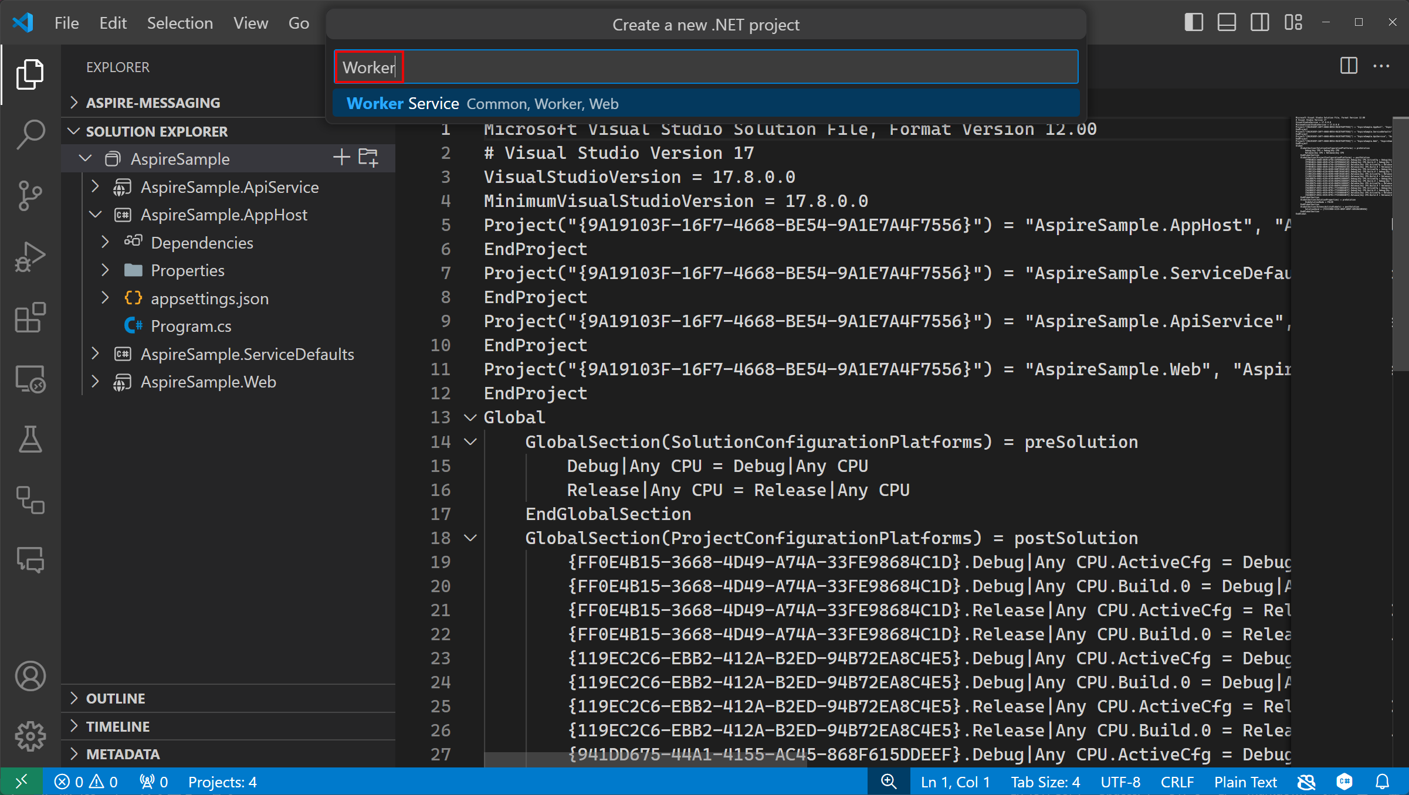Open the Testing flask icon
The width and height of the screenshot is (1409, 795).
pos(30,439)
